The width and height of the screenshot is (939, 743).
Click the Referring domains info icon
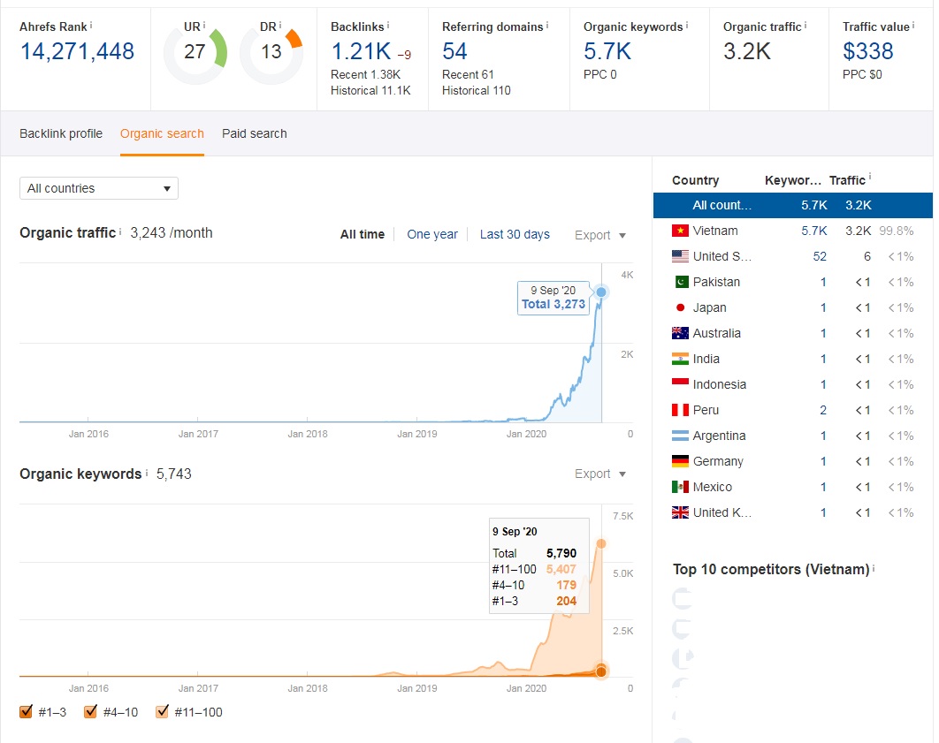tap(547, 25)
